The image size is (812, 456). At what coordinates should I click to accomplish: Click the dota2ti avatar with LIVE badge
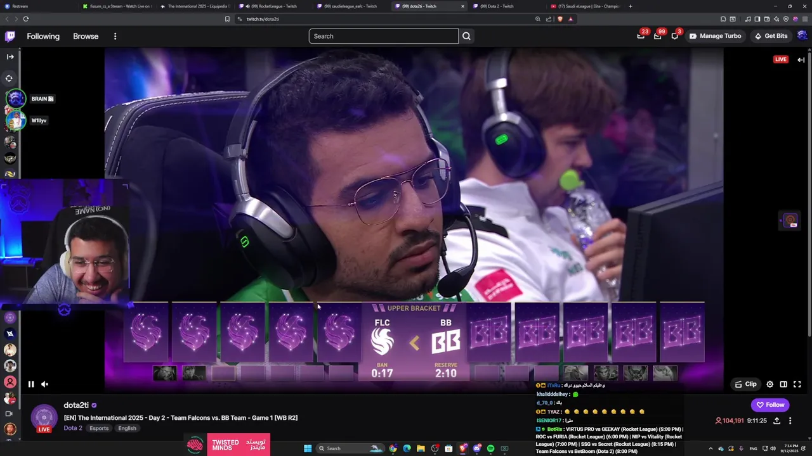tap(44, 418)
